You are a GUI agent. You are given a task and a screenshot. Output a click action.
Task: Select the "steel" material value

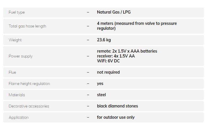pyautogui.click(x=101, y=95)
